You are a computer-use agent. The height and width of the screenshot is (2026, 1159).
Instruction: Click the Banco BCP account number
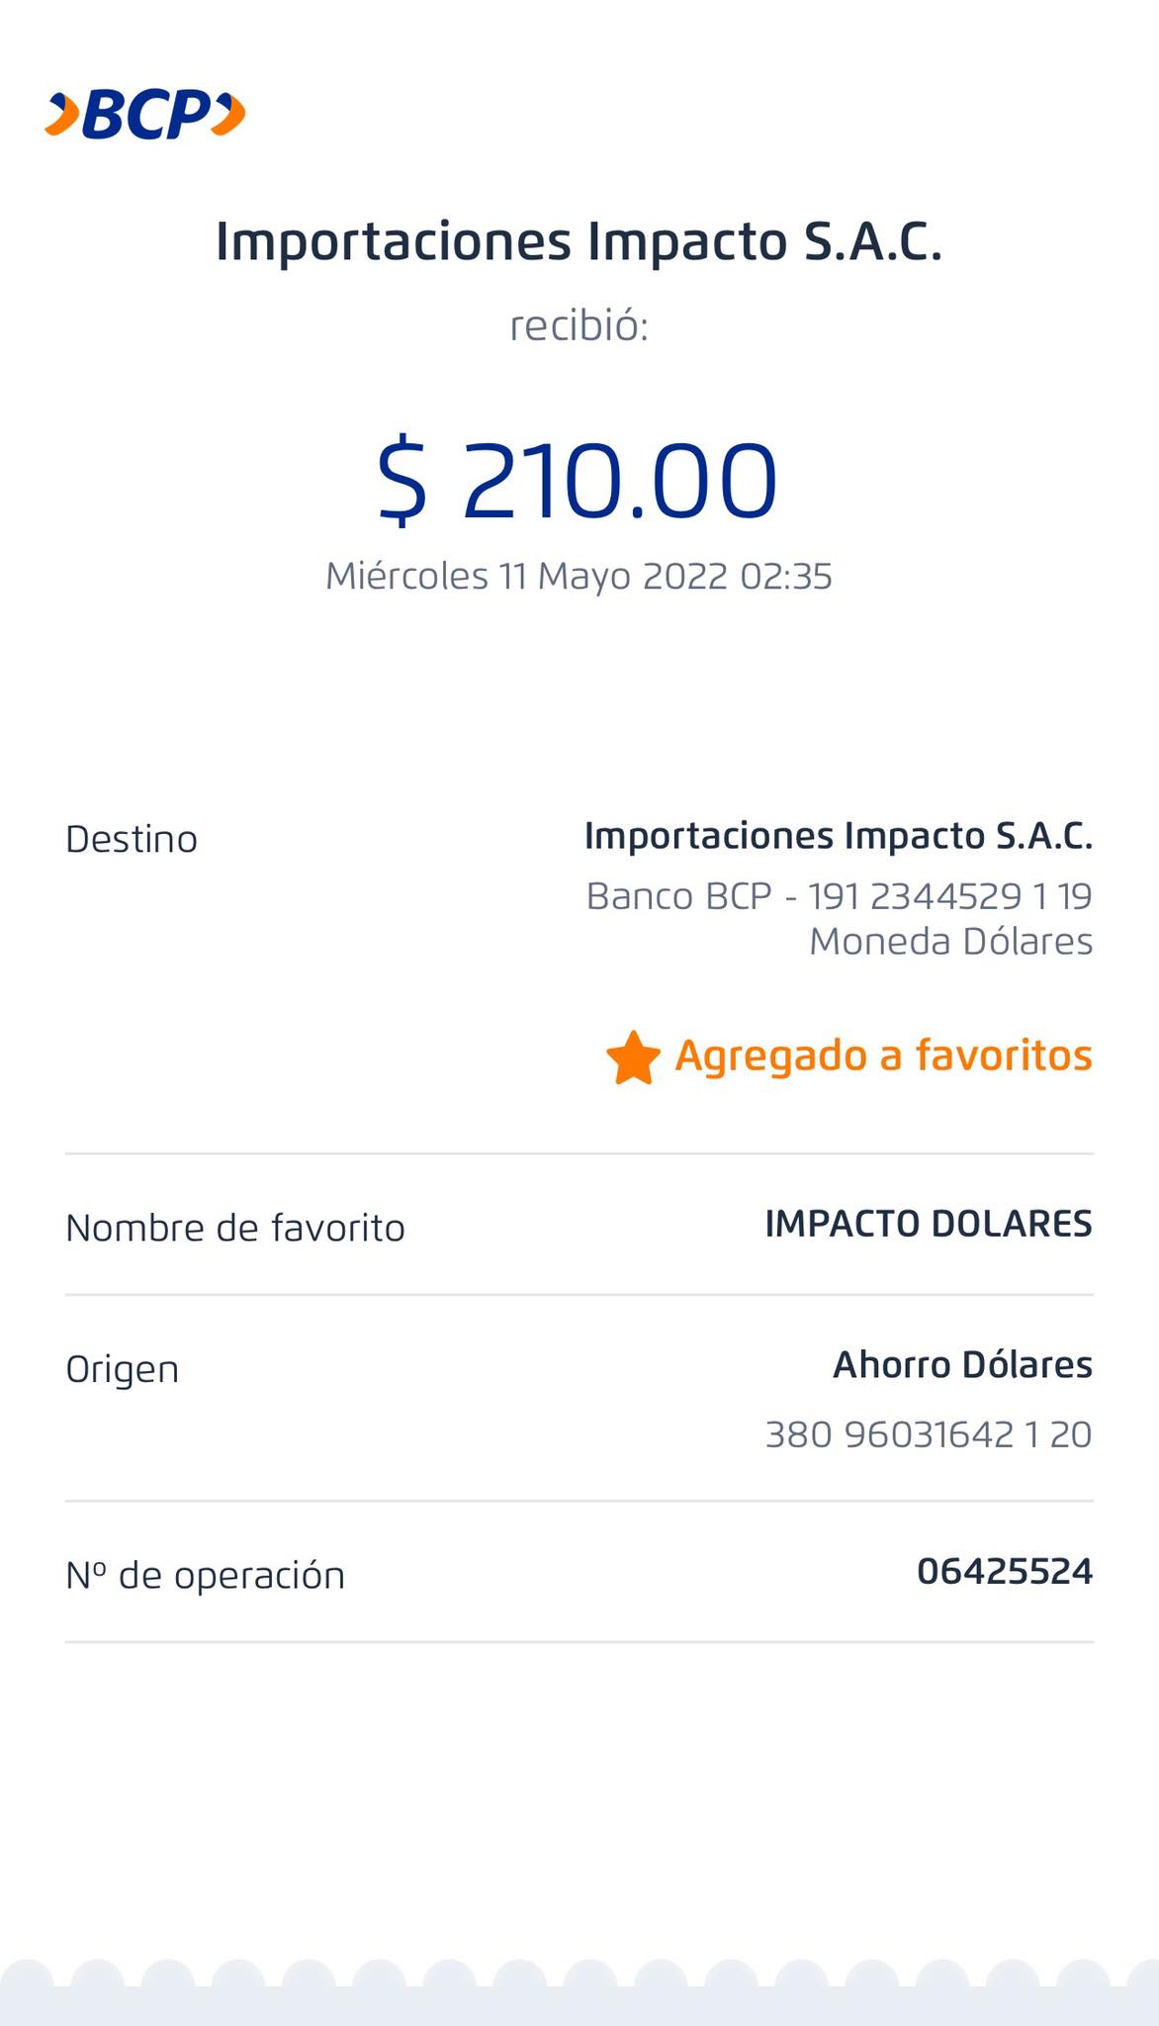click(839, 896)
